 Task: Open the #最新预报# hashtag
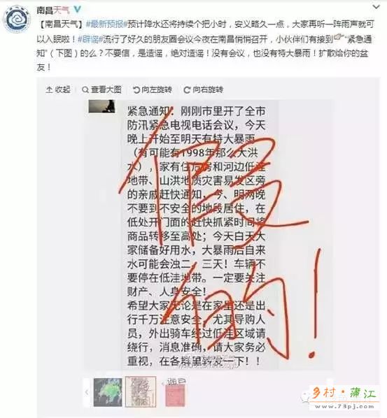tap(105, 24)
